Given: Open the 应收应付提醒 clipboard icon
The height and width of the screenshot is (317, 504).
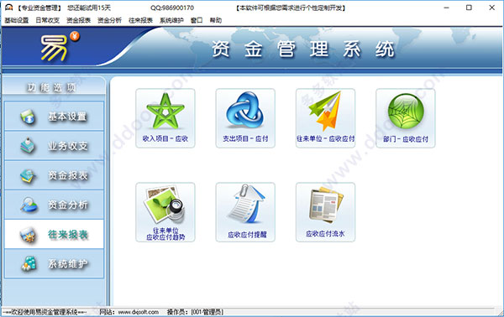Looking at the screenshot, I should tap(246, 204).
